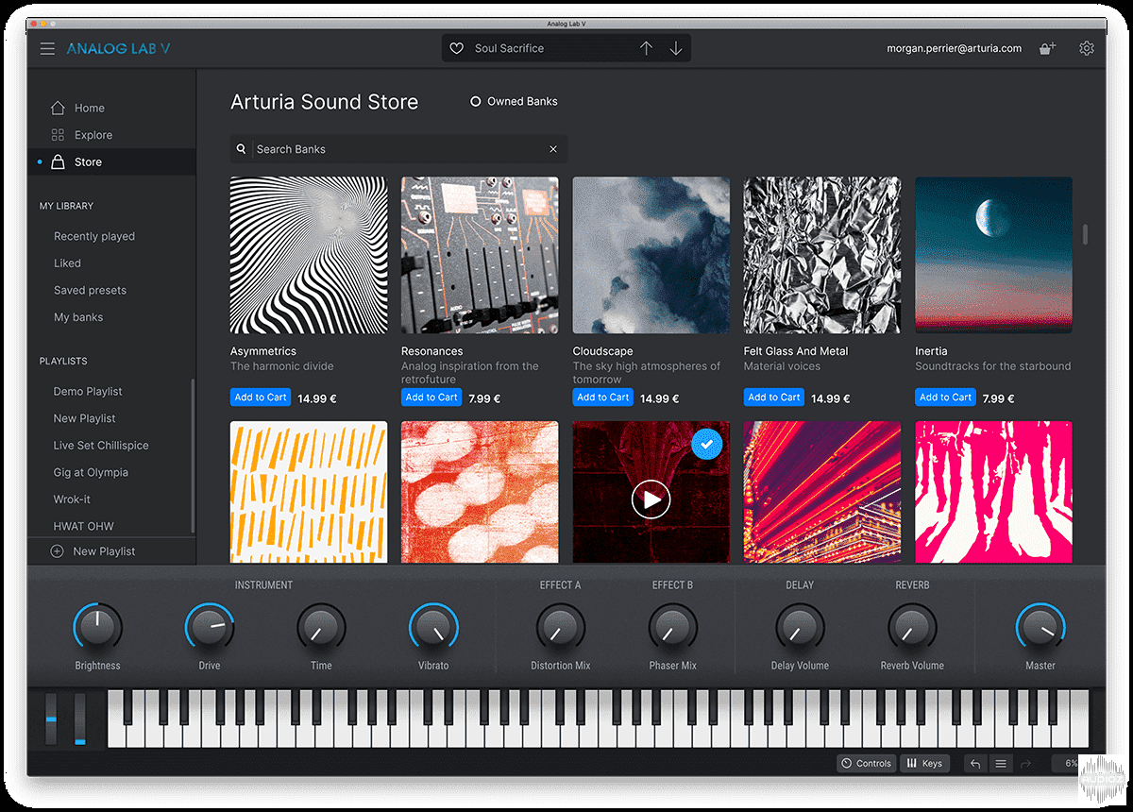Clear the Search Banks field with the X
Image resolution: width=1133 pixels, height=812 pixels.
coord(553,149)
